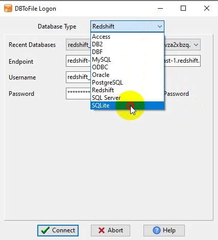Close the DBToFile Logon window
218x240 pixels.
pos(207,8)
